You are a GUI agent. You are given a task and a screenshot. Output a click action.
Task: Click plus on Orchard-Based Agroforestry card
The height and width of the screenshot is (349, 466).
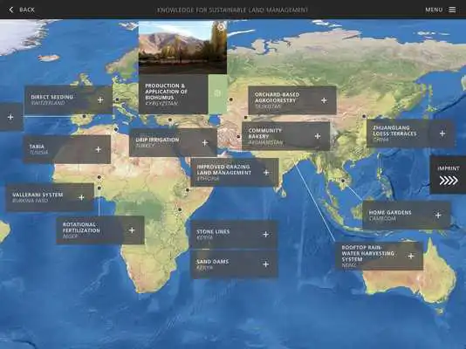coord(324,100)
